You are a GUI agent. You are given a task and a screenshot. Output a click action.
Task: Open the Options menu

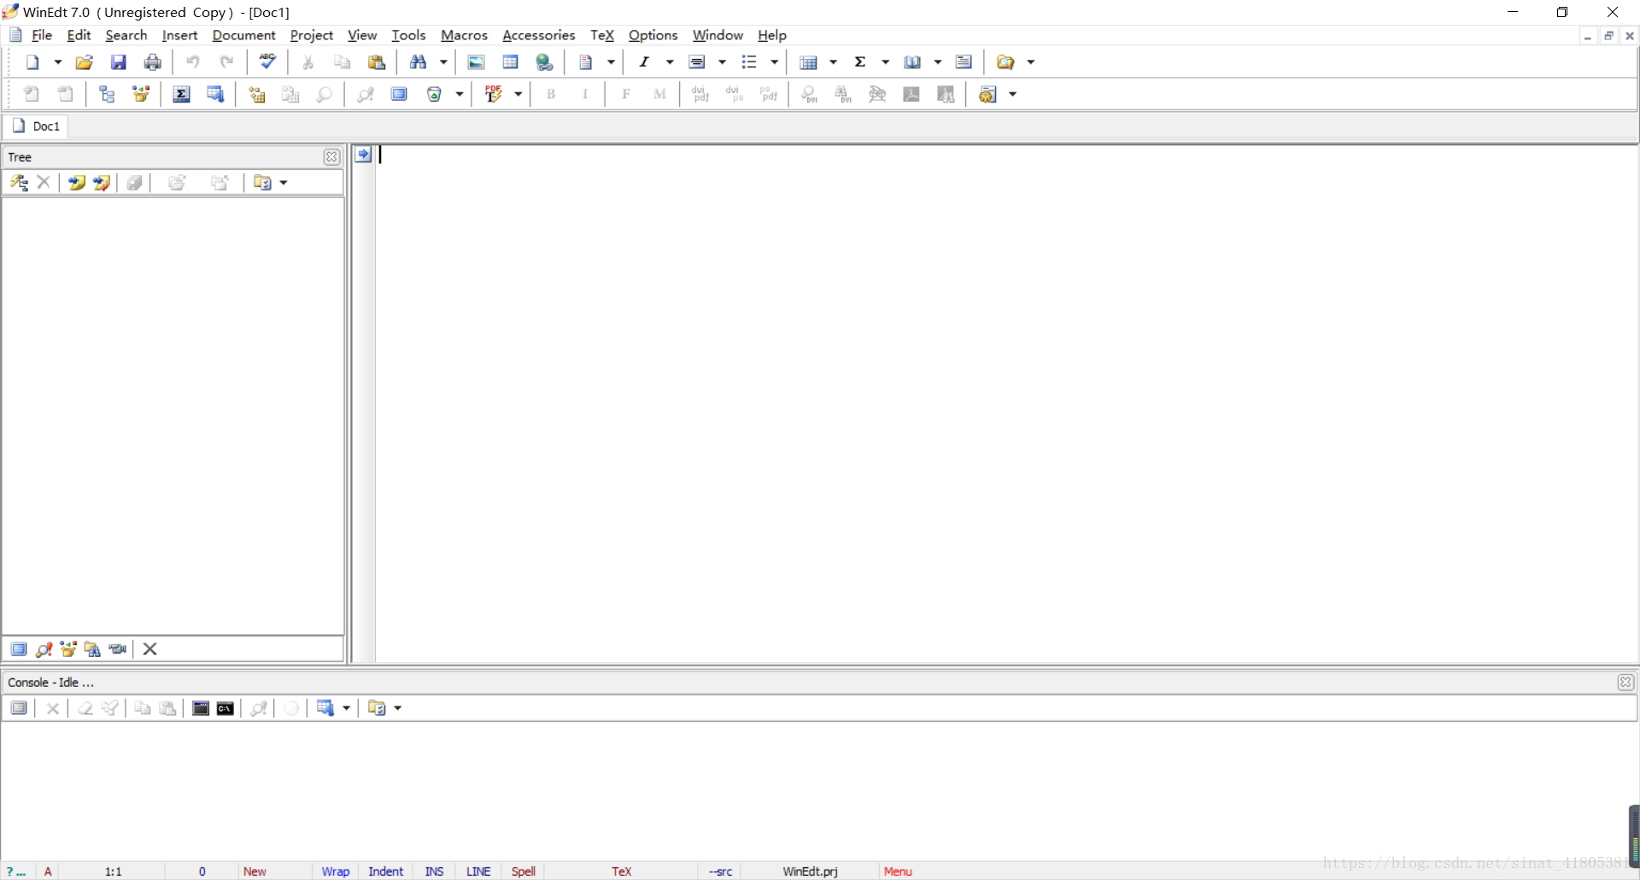coord(653,35)
